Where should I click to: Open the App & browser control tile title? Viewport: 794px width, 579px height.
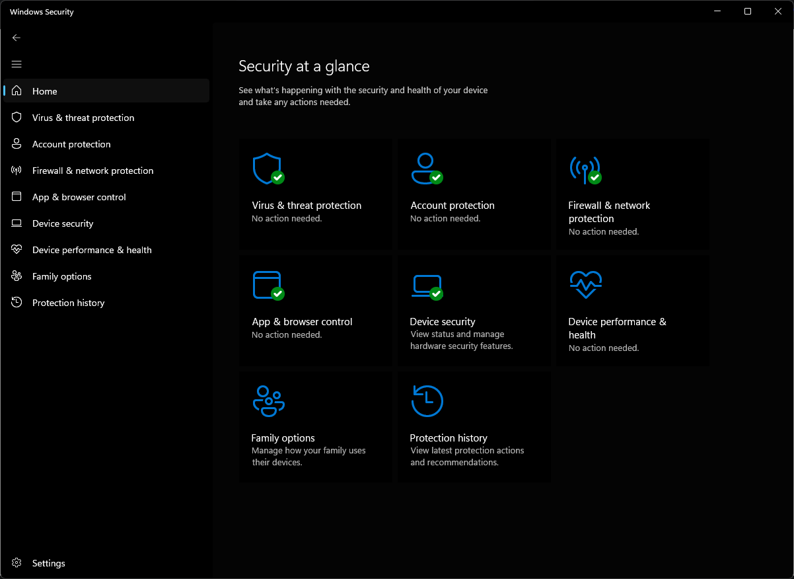pos(302,322)
